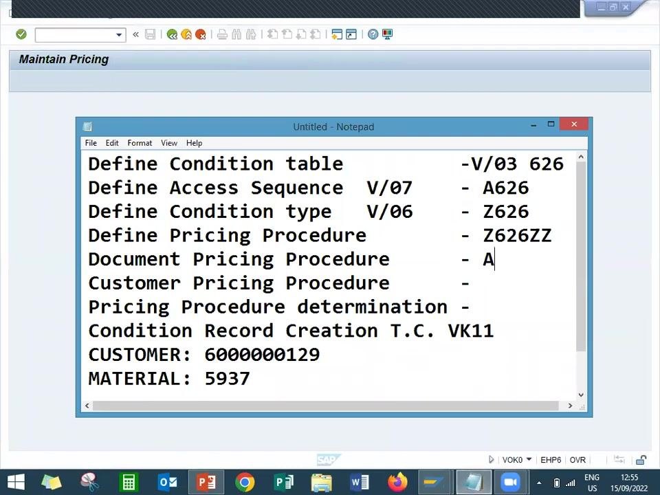
Task: Open the command field history dropdown
Action: coord(119,34)
